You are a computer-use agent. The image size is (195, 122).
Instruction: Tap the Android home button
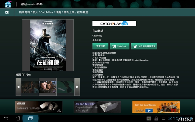[18, 118]
